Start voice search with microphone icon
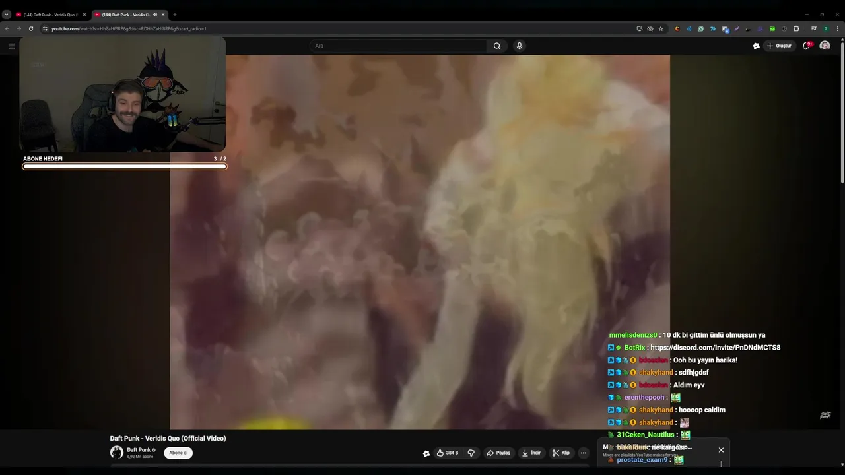The height and width of the screenshot is (475, 845). point(520,46)
